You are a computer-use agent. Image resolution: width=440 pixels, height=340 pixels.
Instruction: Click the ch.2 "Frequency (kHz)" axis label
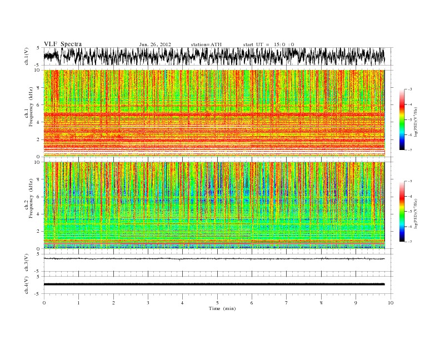31,198
